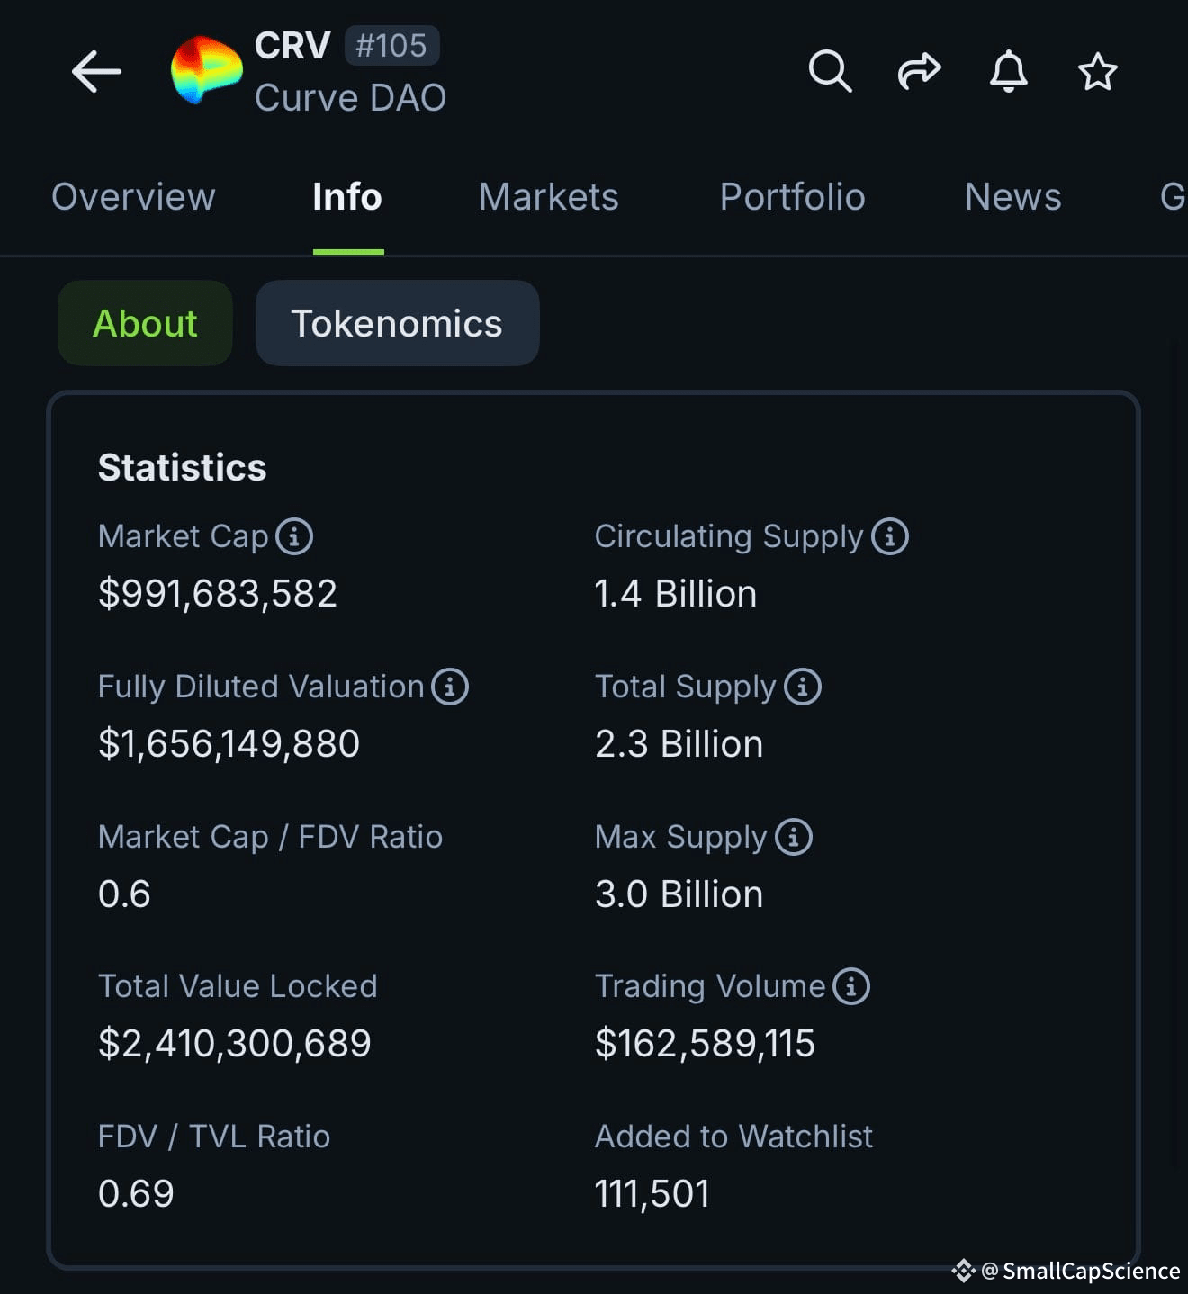Image resolution: width=1188 pixels, height=1294 pixels.
Task: Open the Markets tab
Action: pyautogui.click(x=549, y=197)
